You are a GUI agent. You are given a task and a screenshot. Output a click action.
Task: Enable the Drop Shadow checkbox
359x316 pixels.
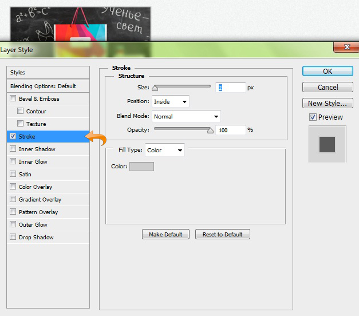coord(13,238)
